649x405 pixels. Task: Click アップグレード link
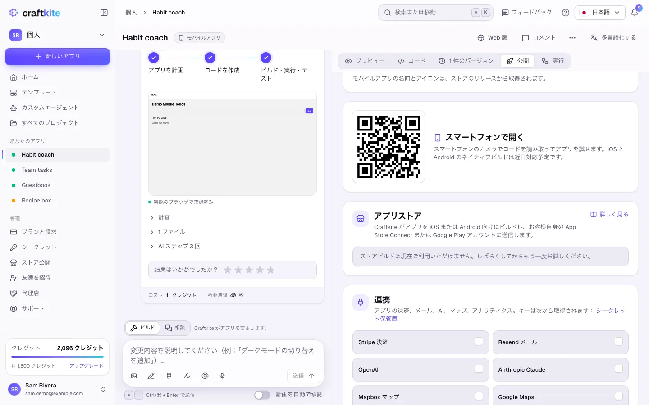pos(87,366)
